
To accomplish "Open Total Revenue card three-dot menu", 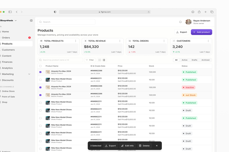I will [120, 41].
